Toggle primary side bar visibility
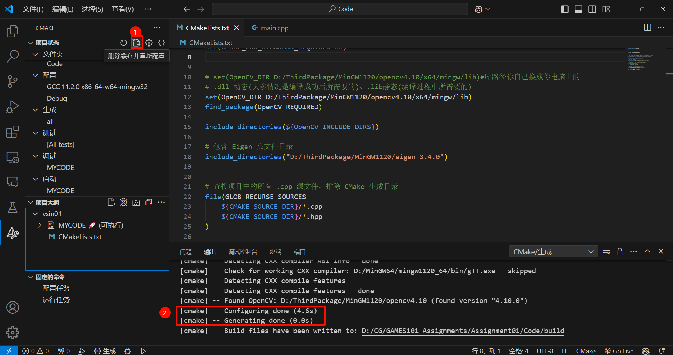Viewport: 673px width, 355px height. point(564,9)
